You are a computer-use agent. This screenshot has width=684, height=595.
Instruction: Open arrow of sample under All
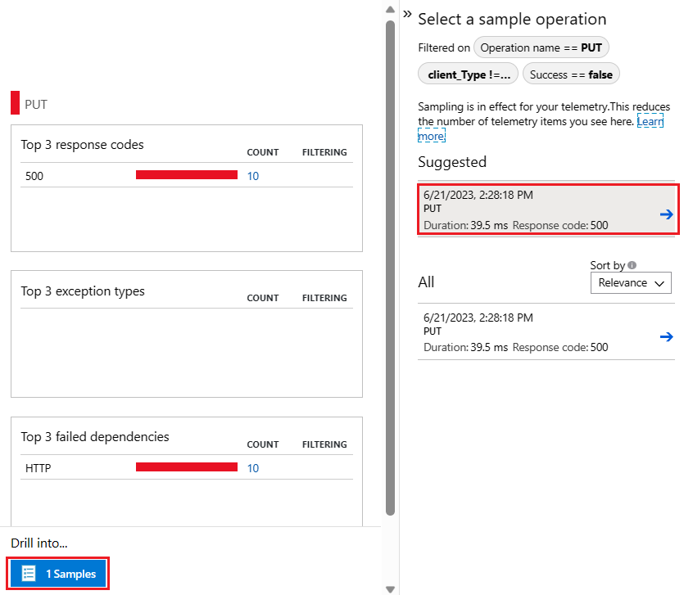[666, 336]
